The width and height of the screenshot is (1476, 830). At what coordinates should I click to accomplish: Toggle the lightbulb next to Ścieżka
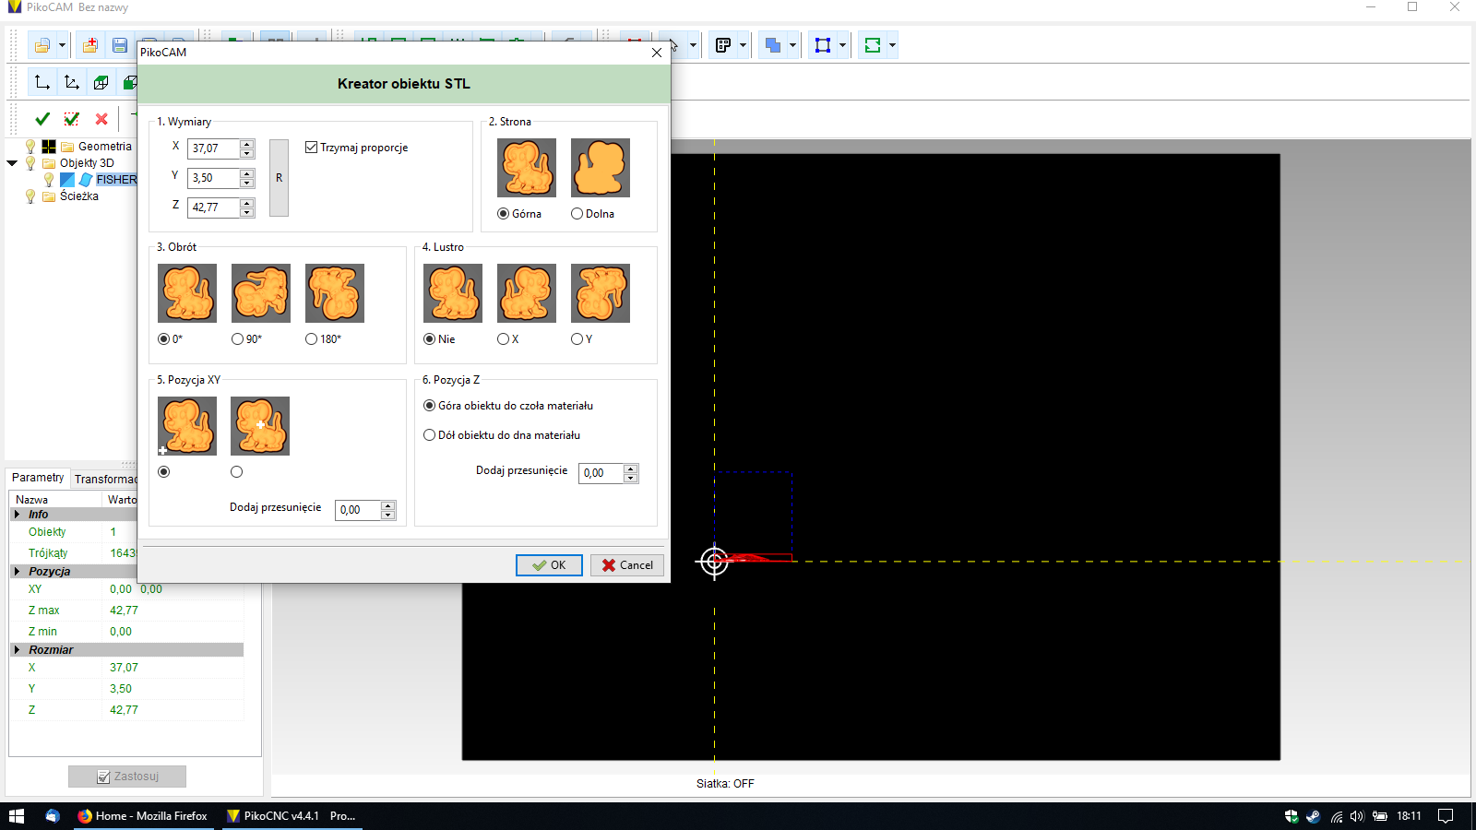click(x=30, y=196)
